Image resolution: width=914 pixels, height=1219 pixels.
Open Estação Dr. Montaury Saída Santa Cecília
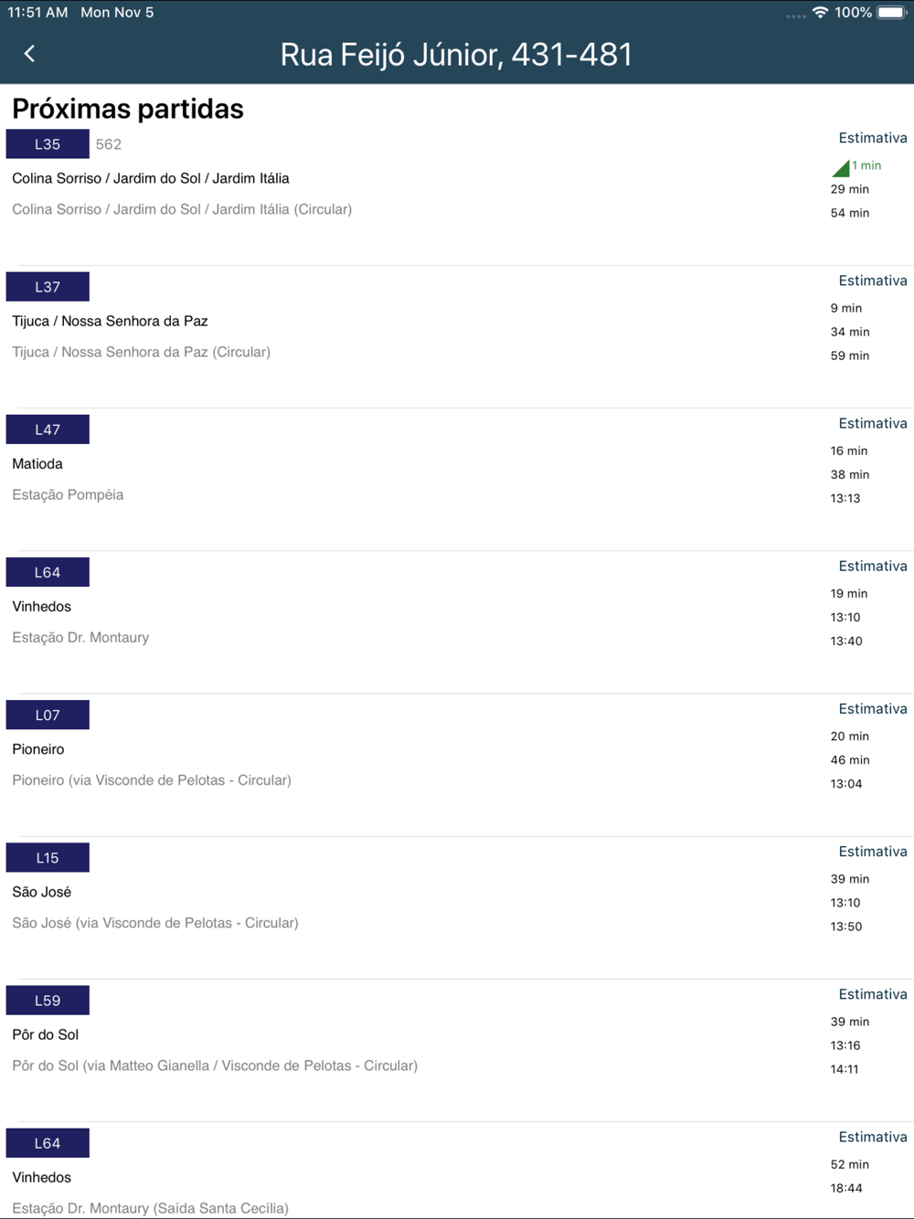click(x=150, y=1208)
